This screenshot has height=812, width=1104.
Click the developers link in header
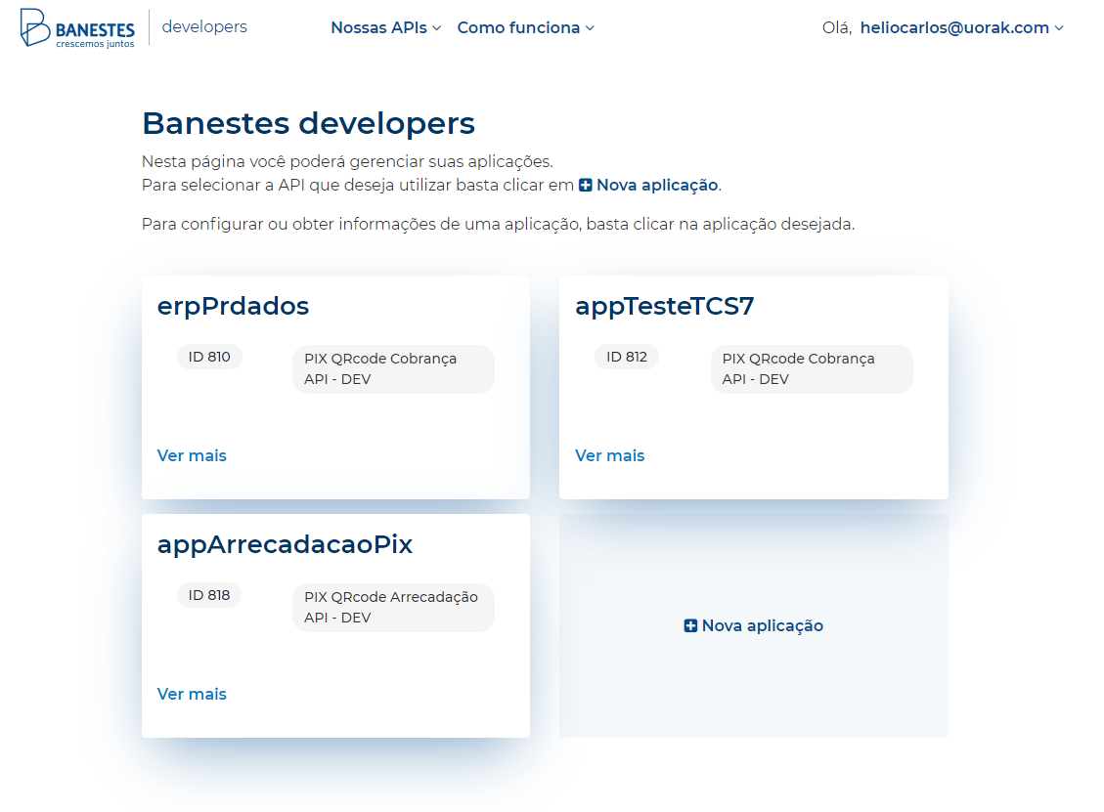[x=204, y=27]
